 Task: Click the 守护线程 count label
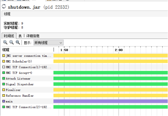tap(13, 27)
